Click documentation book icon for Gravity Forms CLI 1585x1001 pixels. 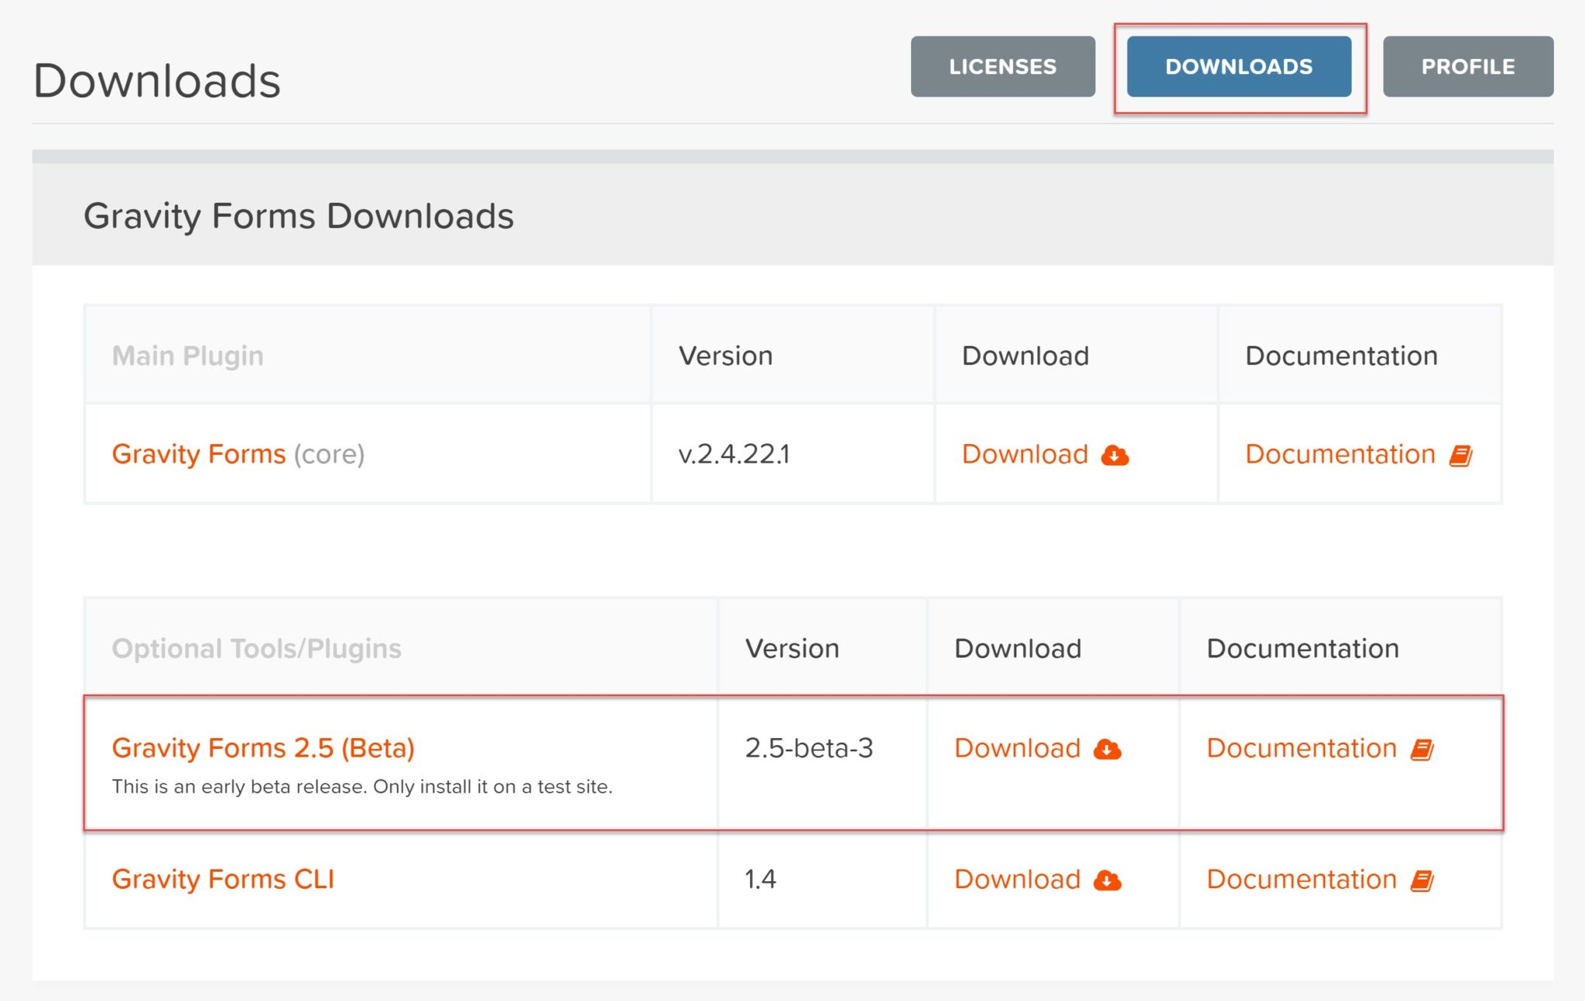[x=1422, y=880]
